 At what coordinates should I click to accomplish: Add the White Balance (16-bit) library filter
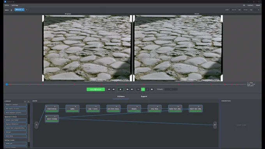[16, 113]
